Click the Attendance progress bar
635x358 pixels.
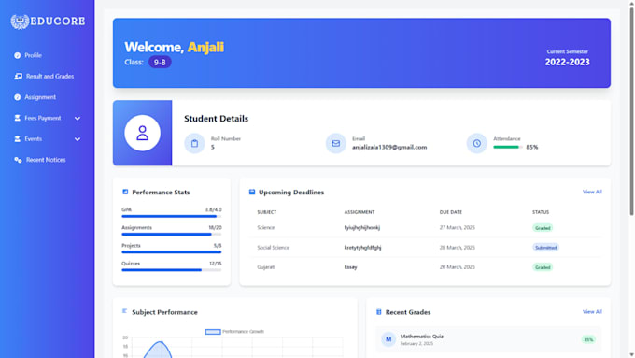coord(508,147)
